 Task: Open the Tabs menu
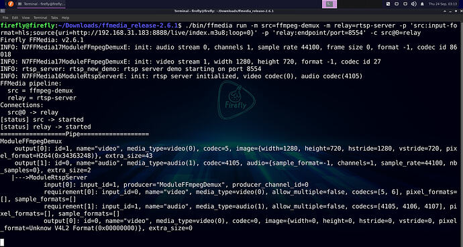[x=54, y=17]
